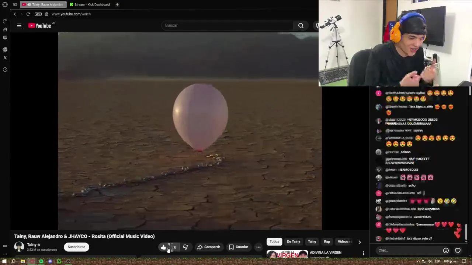Click the video title Rosita (Official Music Video)
The width and height of the screenshot is (472, 265).
[x=84, y=236]
